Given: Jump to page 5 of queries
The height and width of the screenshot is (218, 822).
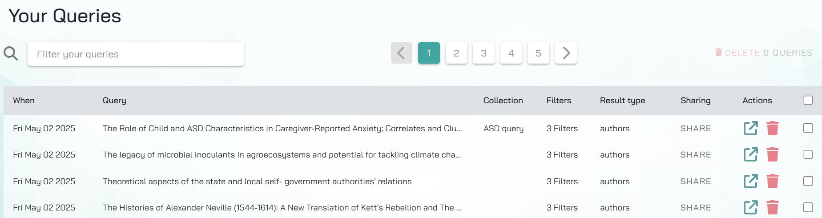Looking at the screenshot, I should coord(538,53).
